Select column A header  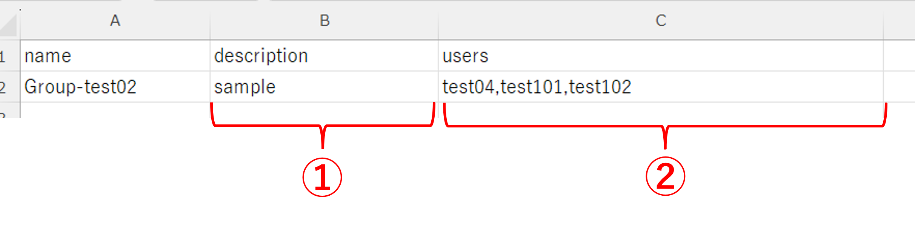click(x=115, y=21)
